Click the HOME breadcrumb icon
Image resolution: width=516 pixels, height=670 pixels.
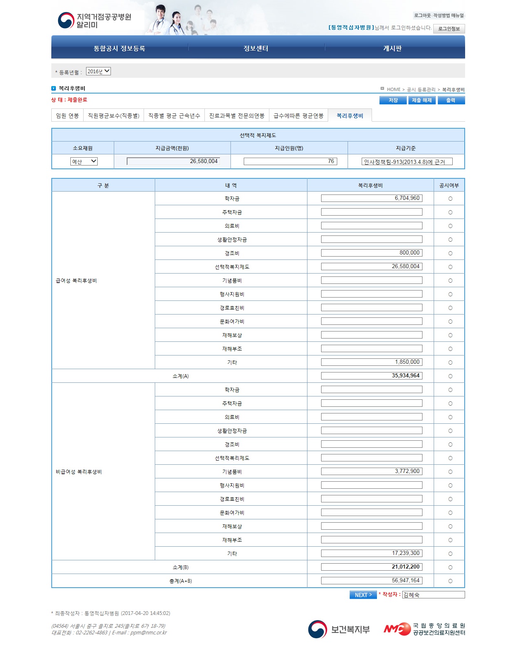tap(382, 89)
